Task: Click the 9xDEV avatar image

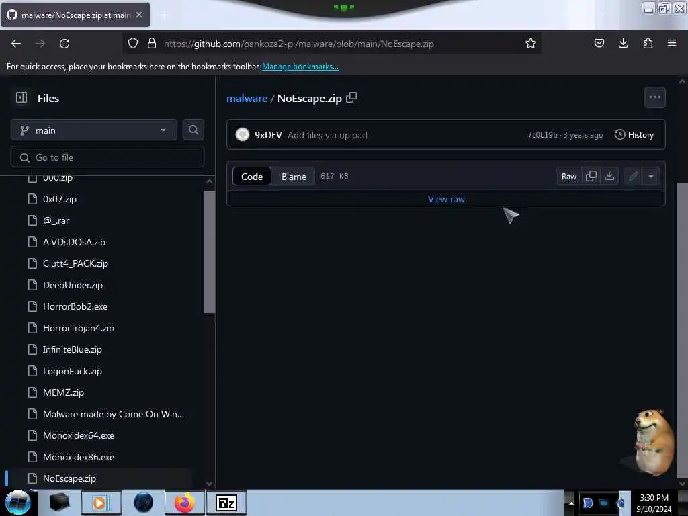Action: 242,134
